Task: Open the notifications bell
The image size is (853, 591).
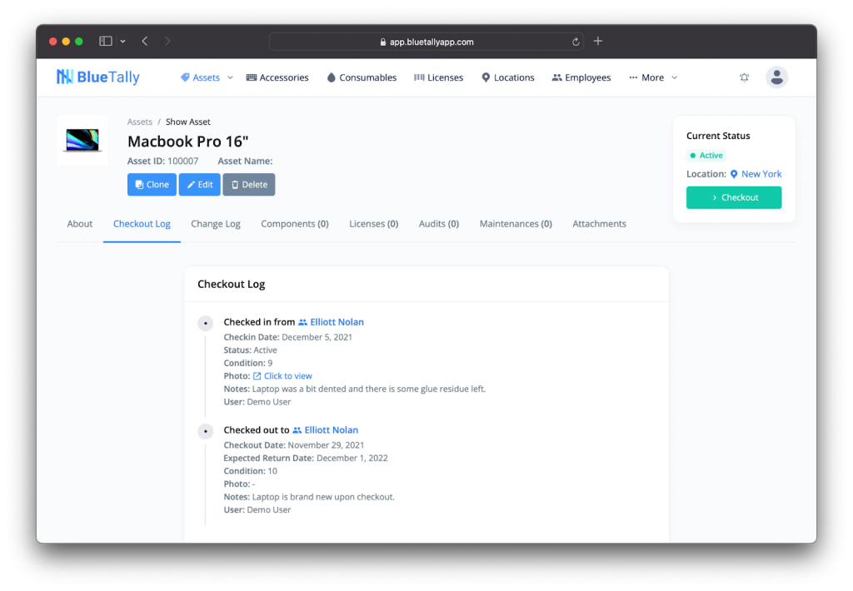Action: (744, 77)
